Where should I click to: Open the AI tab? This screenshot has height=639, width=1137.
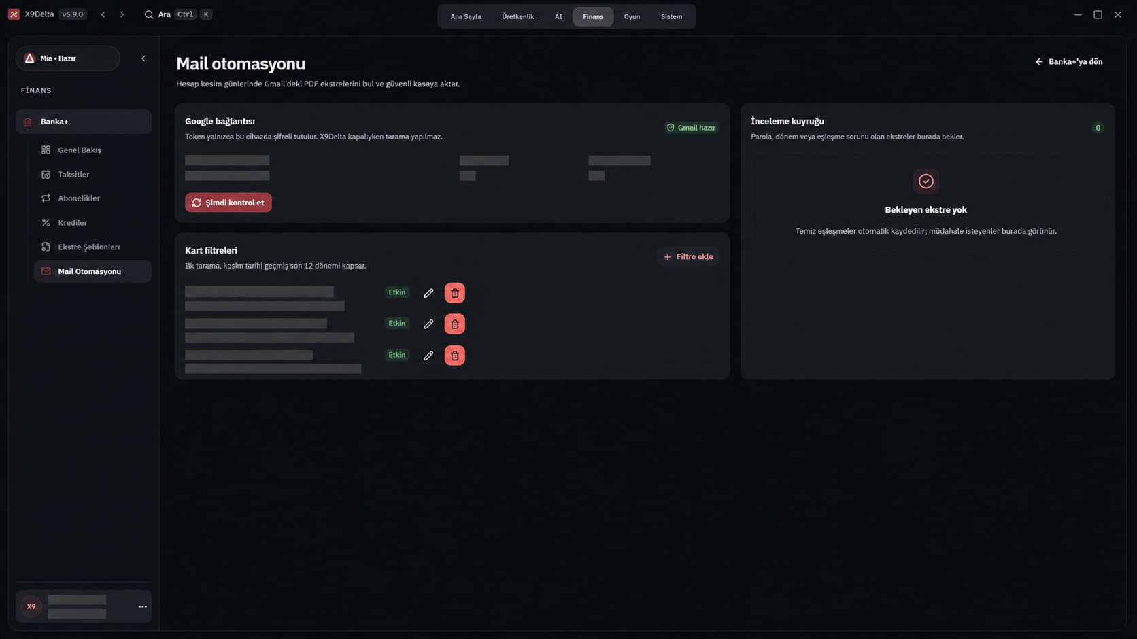[x=558, y=16]
